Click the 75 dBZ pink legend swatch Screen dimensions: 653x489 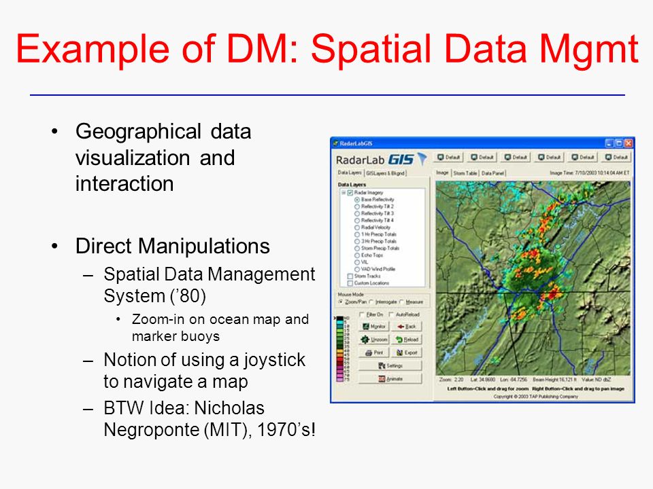click(339, 379)
